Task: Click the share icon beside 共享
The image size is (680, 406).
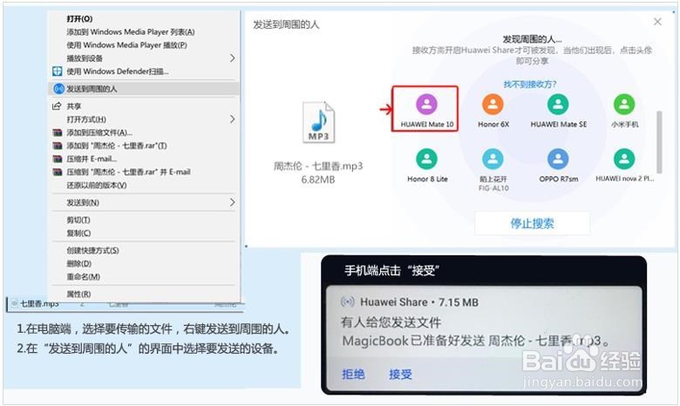Action: (x=57, y=106)
